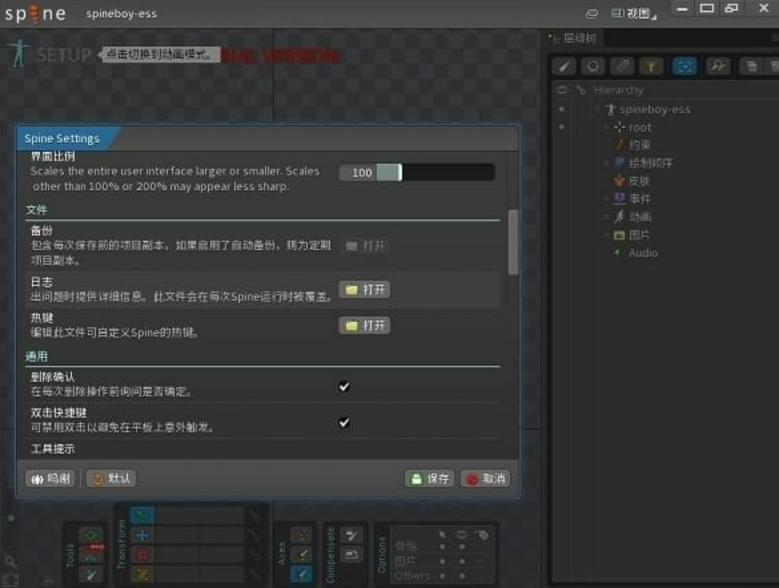Screen dimensions: 779x588
Task: Click the 打开 button for 备份 backups
Action: 365,245
